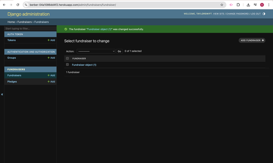Click the Log Out link
Screen dimensions: 273x163
pyautogui.click(x=256, y=14)
